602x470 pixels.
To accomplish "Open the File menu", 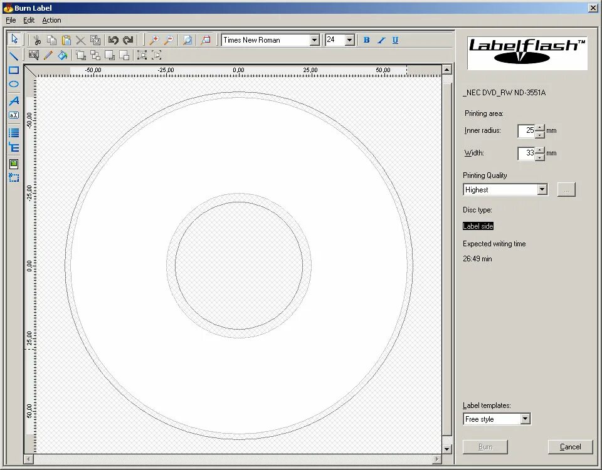I will point(11,20).
